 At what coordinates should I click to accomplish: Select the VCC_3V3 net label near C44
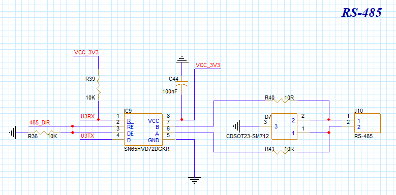[x=208, y=65]
